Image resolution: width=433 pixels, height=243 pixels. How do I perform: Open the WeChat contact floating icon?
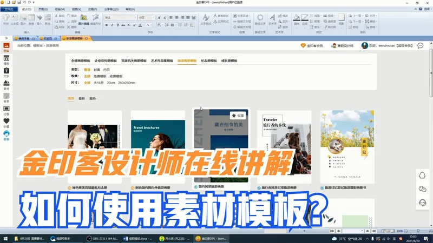pos(422,189)
